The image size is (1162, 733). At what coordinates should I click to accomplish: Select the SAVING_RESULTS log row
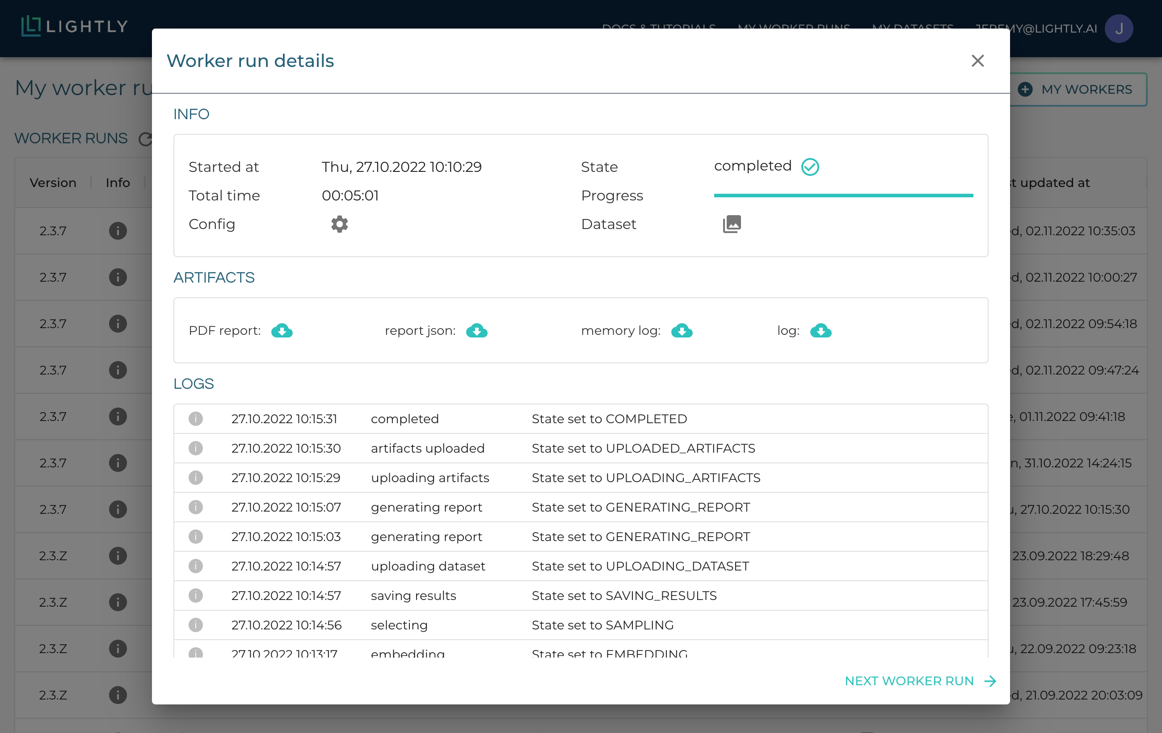point(579,596)
